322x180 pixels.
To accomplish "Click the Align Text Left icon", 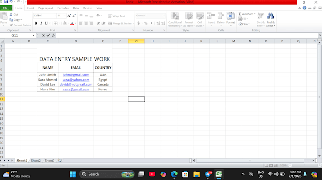I will tap(80, 23).
